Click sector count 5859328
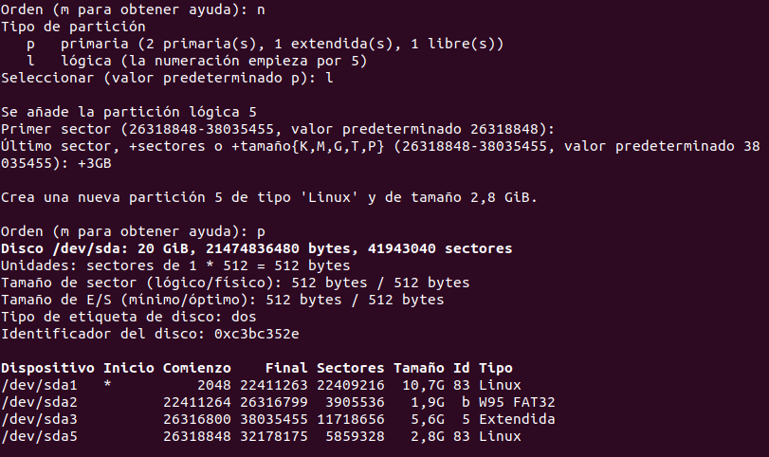This screenshot has width=769, height=457. pos(355,436)
